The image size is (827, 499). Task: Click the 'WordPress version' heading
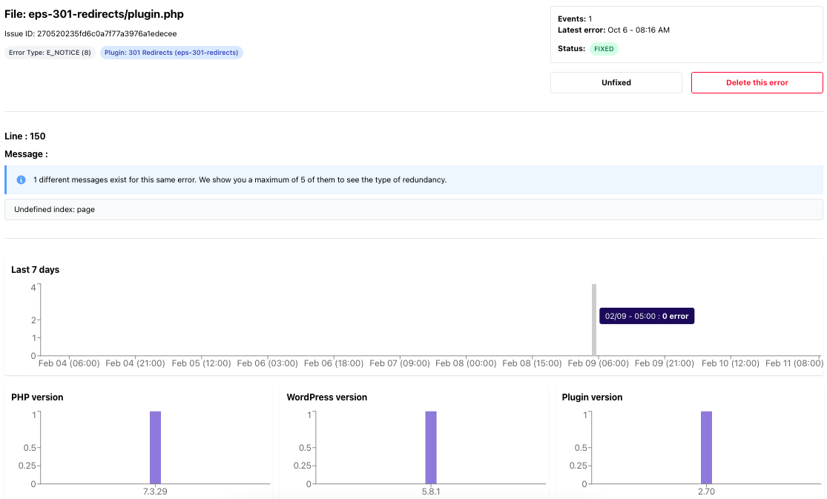[327, 397]
